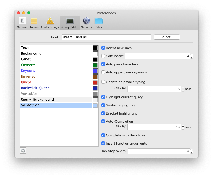Screen dimensions: 213x177
Task: Enable Soft indent
Action: click(103, 56)
